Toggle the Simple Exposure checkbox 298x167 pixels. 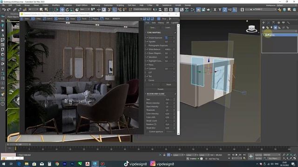coord(147,38)
